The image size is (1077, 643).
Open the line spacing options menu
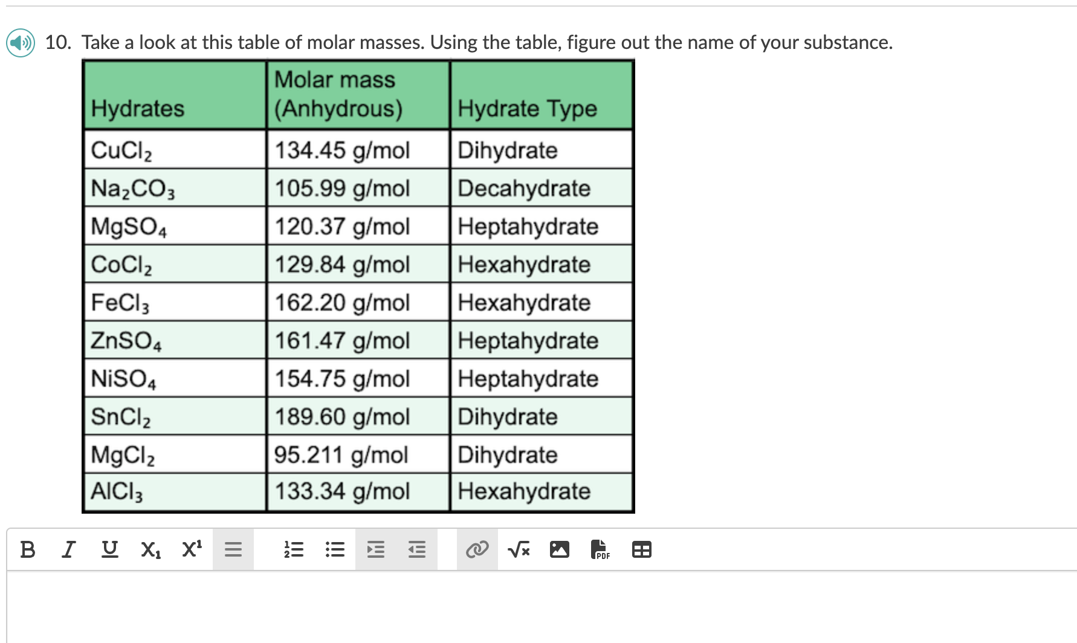233,549
